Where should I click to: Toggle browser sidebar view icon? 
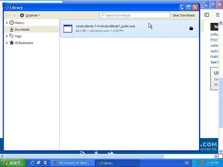[x=207, y=15]
